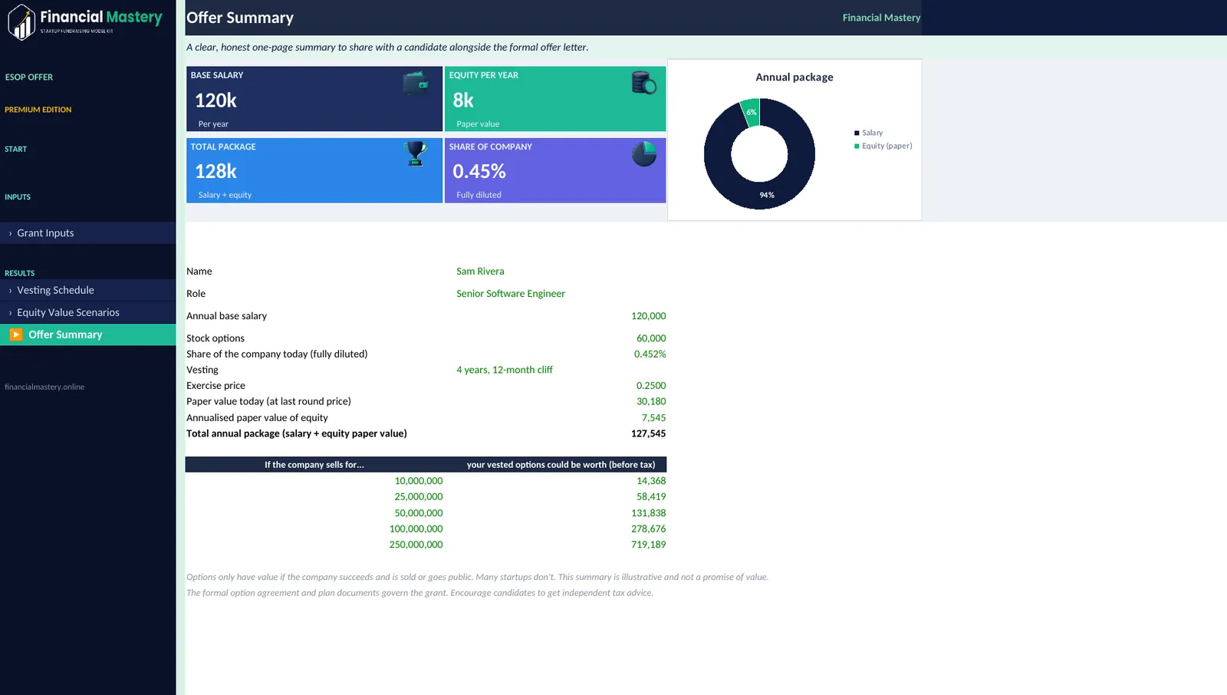1227x695 pixels.
Task: Expand the Equity Value Scenarios chevron
Action: (x=10, y=313)
